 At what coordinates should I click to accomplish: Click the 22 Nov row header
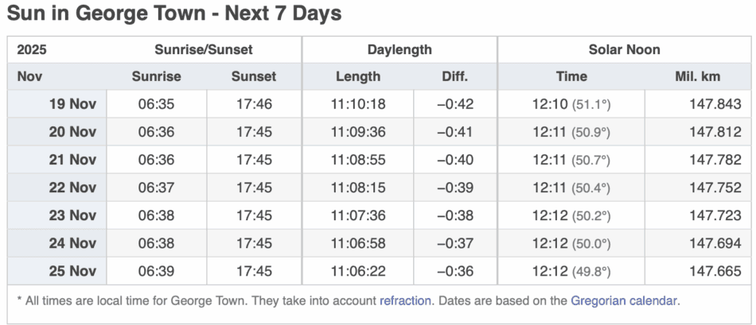pos(72,188)
